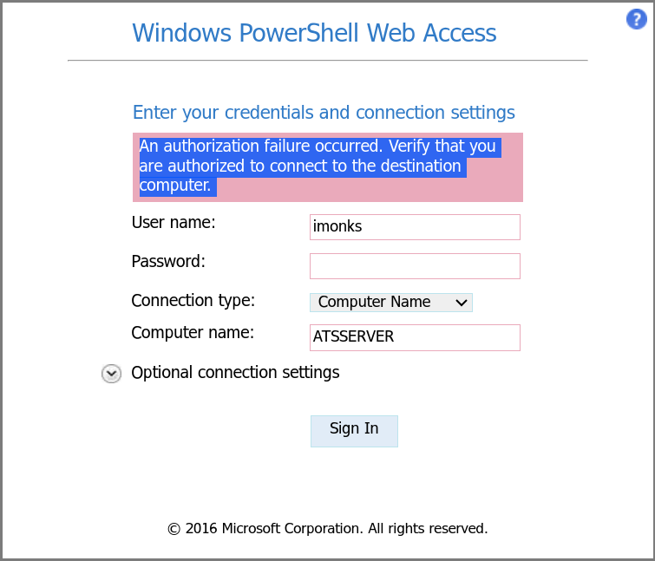This screenshot has width=655, height=561.
Task: Click the User name label
Action: (x=174, y=223)
